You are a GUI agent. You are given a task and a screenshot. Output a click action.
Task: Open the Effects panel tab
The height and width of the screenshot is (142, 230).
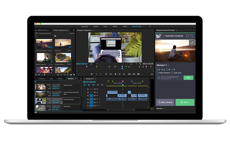coord(60,79)
